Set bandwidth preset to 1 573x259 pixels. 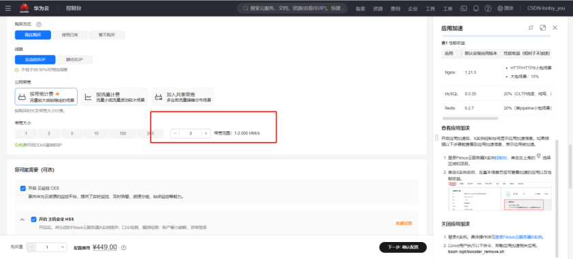click(26, 133)
